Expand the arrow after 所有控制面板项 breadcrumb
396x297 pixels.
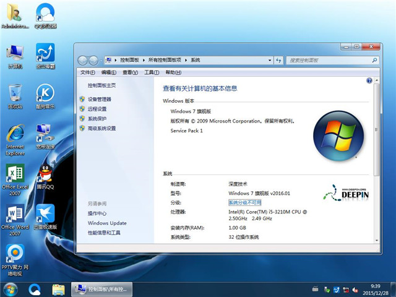coord(186,60)
